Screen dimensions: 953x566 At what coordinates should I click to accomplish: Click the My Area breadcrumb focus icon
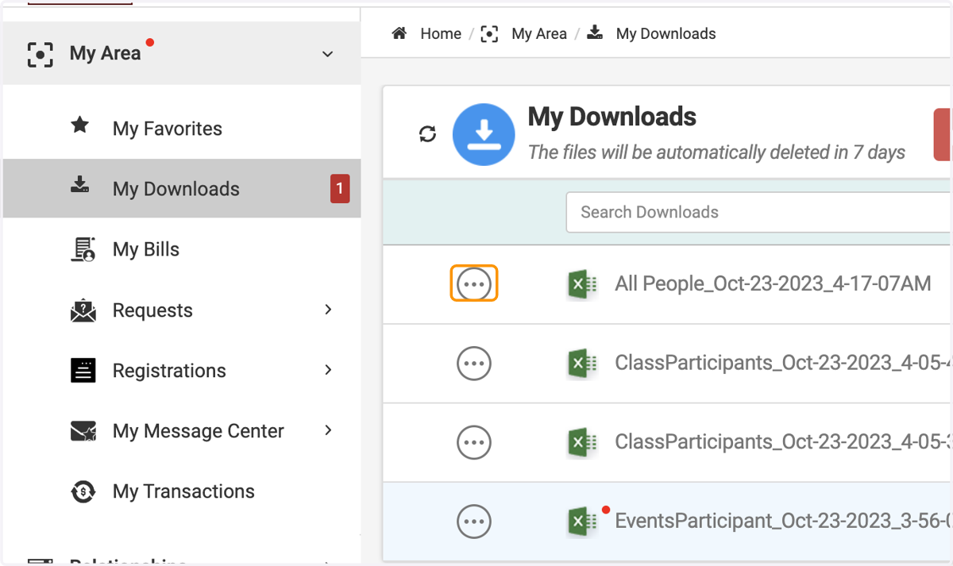coord(490,33)
